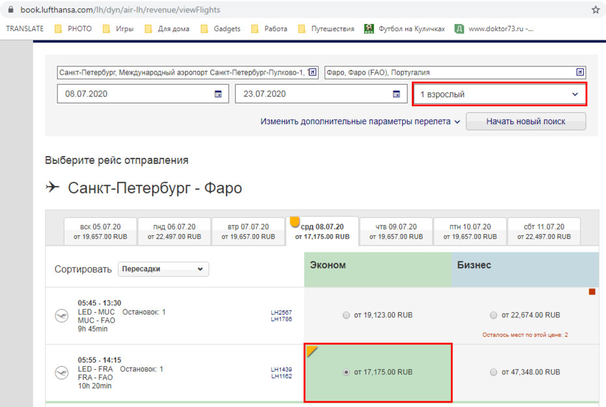
Task: Select срд 08.07.20 date tab
Action: tap(323, 231)
